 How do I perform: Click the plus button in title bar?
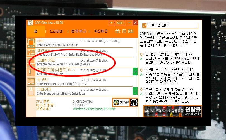(111, 23)
